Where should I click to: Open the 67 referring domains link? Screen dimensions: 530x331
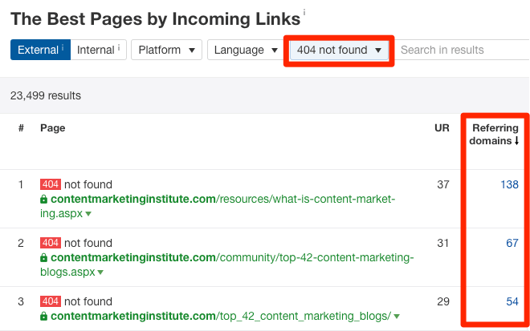(x=512, y=243)
